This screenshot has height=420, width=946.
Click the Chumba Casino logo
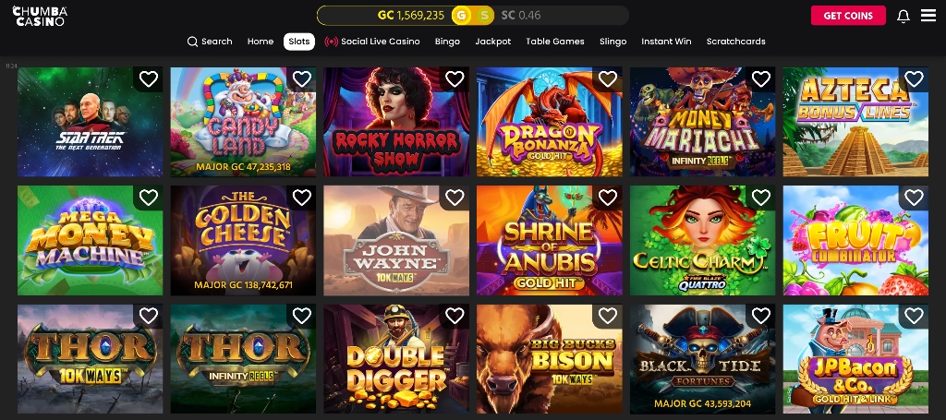[x=40, y=16]
